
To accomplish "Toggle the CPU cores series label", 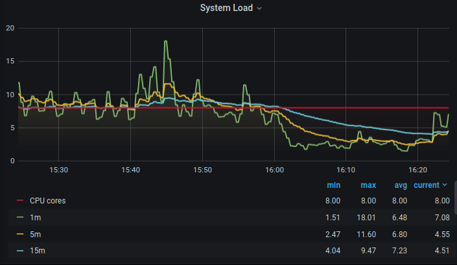I will coord(47,201).
